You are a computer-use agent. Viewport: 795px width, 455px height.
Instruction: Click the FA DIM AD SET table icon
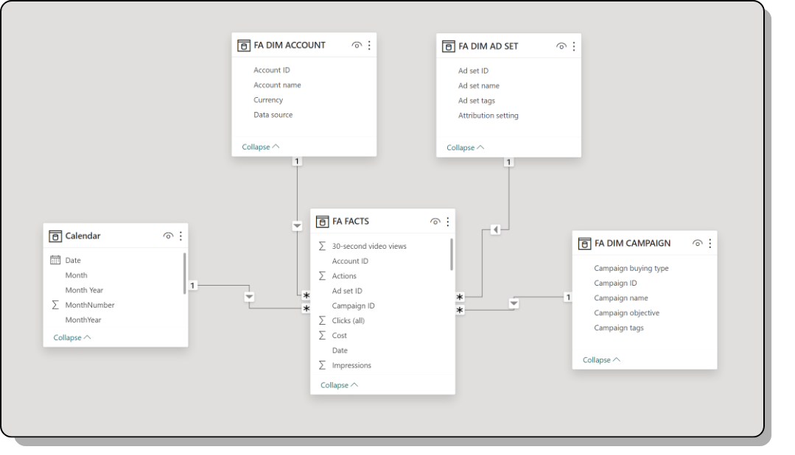(448, 46)
